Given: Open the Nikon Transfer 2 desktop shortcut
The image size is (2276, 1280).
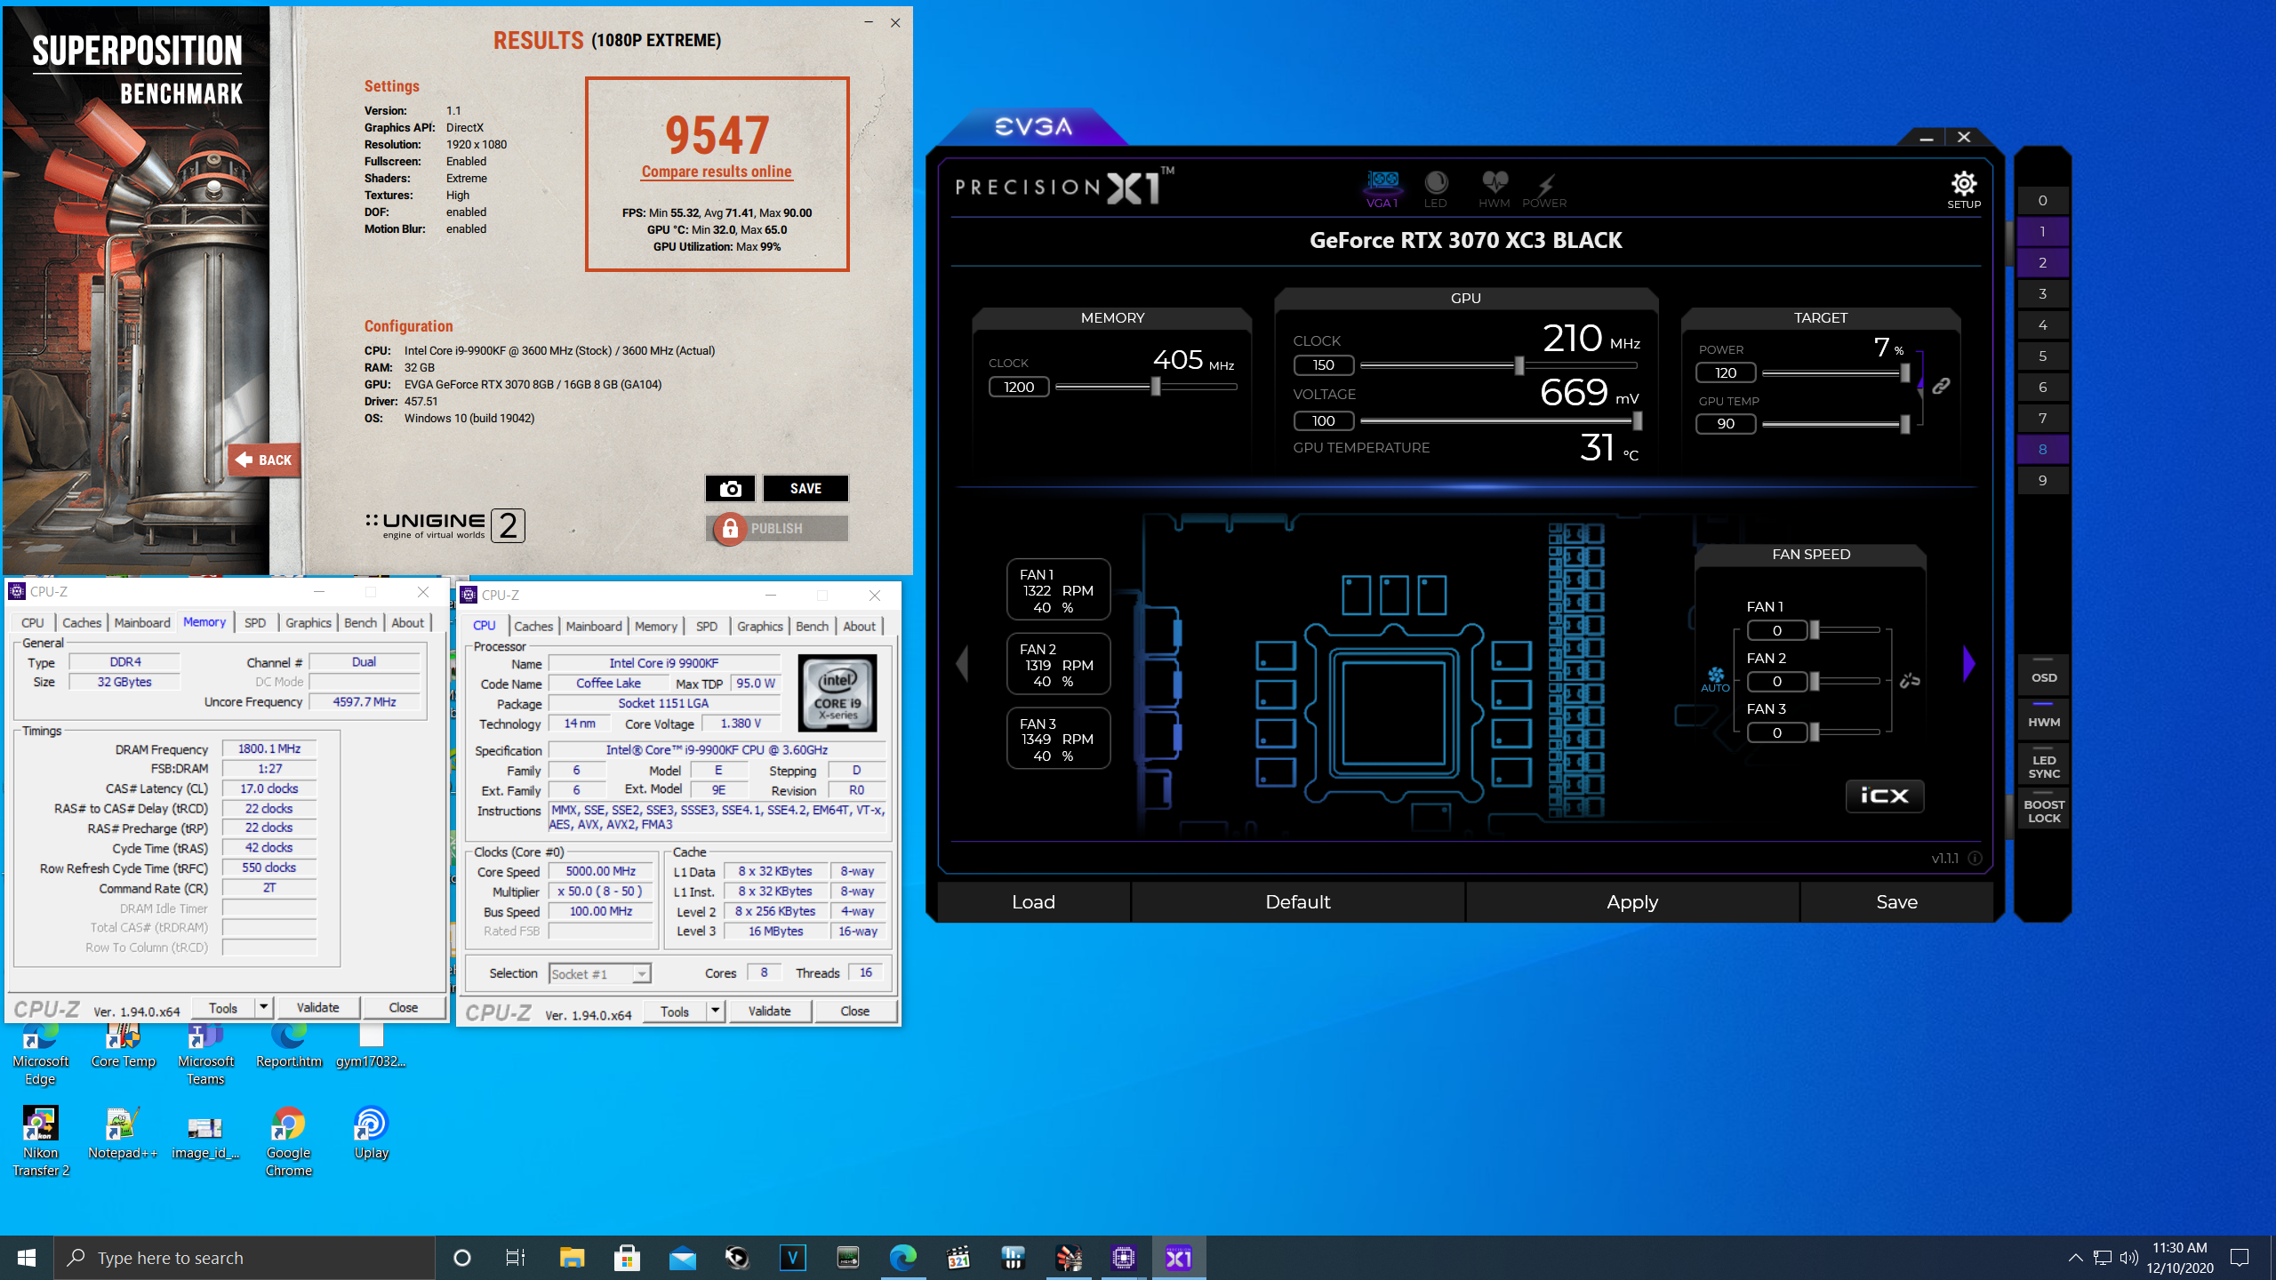Looking at the screenshot, I should click(40, 1141).
